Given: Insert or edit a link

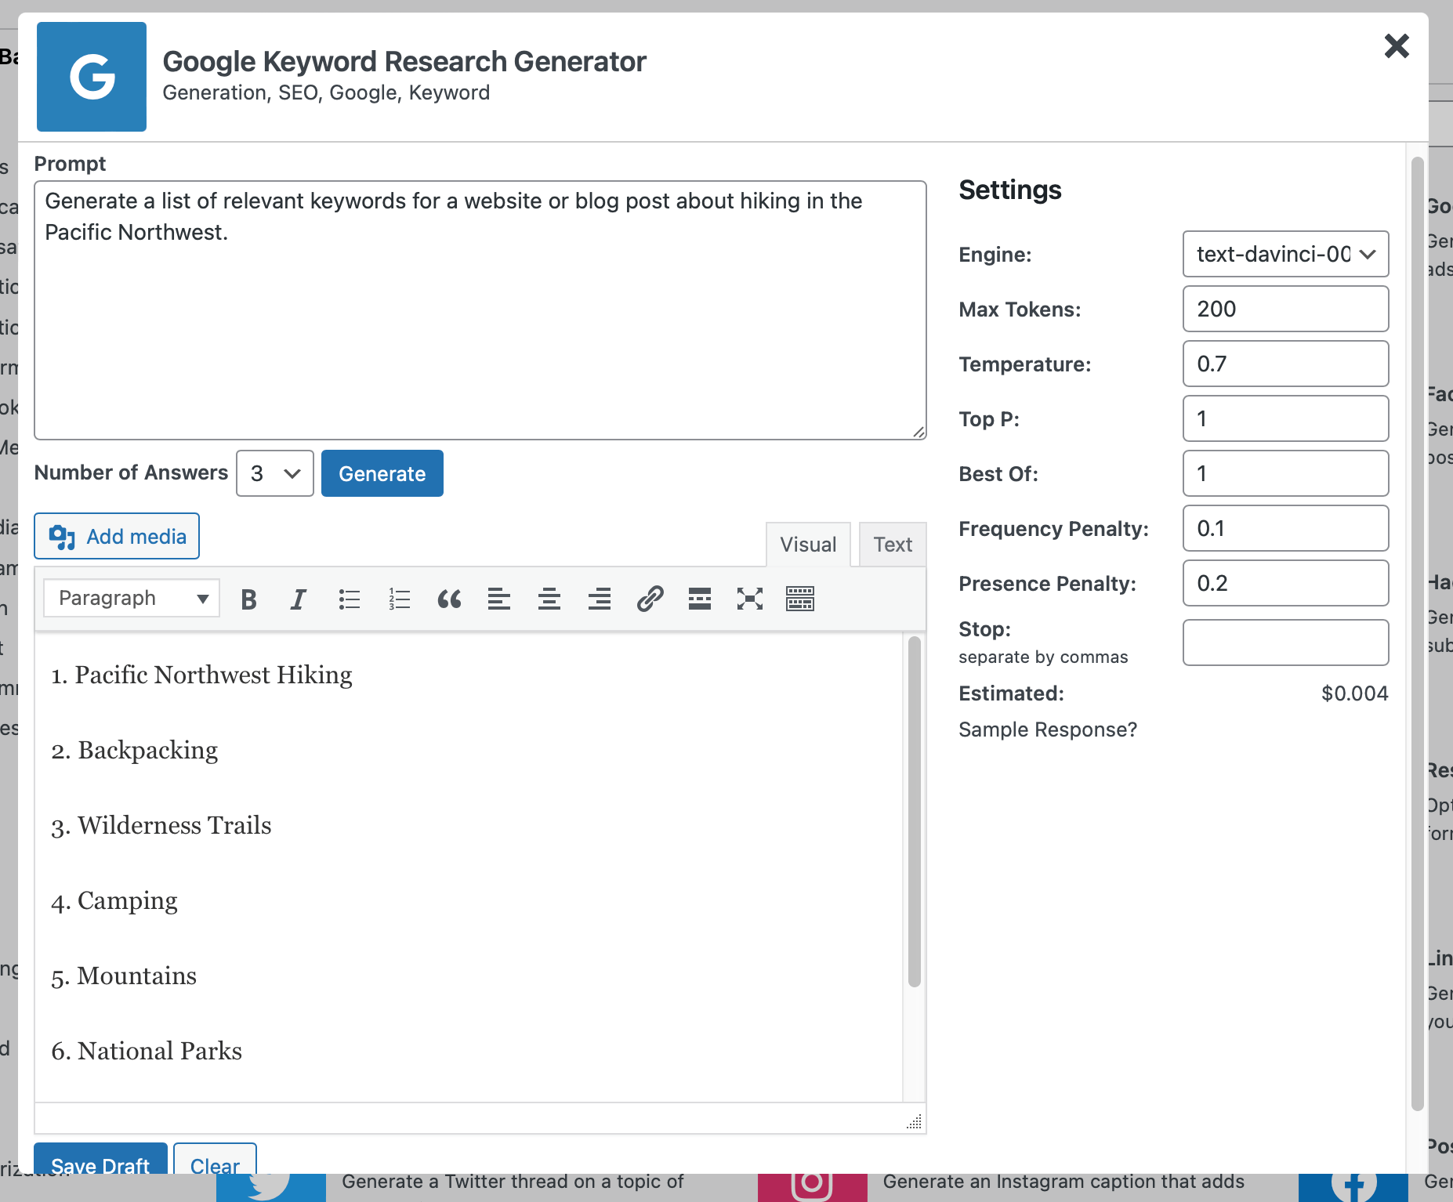Looking at the screenshot, I should (650, 599).
